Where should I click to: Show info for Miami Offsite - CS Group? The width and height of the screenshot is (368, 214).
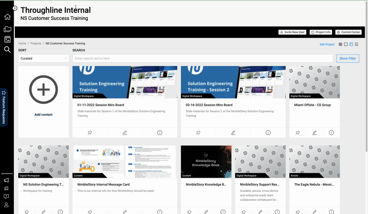click(x=332, y=133)
